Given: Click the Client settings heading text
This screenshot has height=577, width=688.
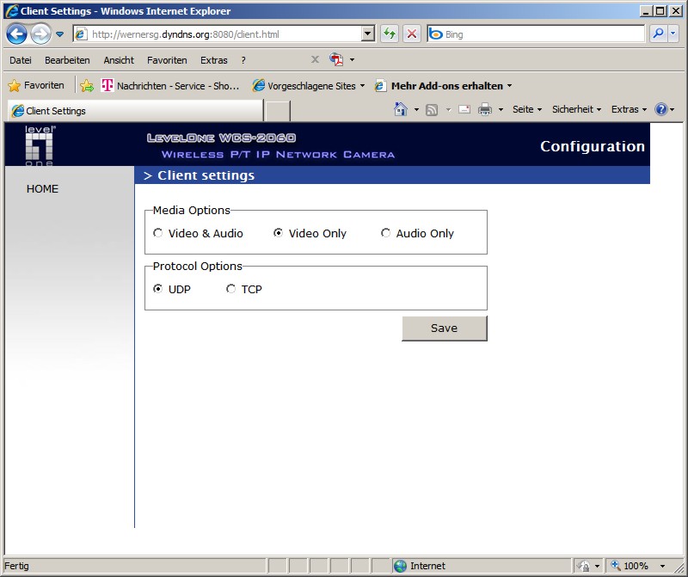Looking at the screenshot, I should [206, 175].
